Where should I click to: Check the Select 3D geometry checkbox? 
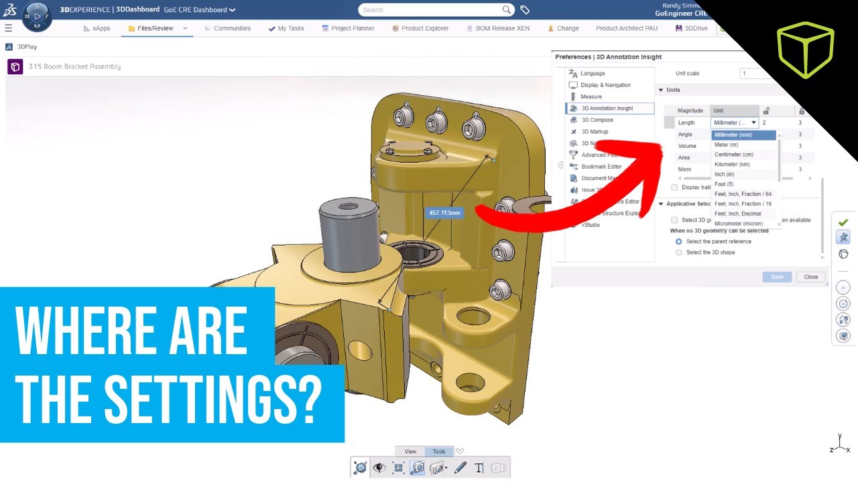(x=675, y=220)
